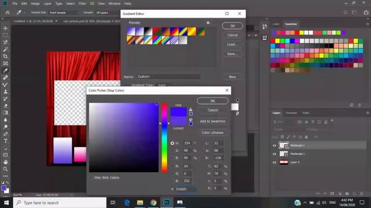This screenshot has height=208, width=371.
Task: Select the Crop tool
Action: (x=5, y=57)
